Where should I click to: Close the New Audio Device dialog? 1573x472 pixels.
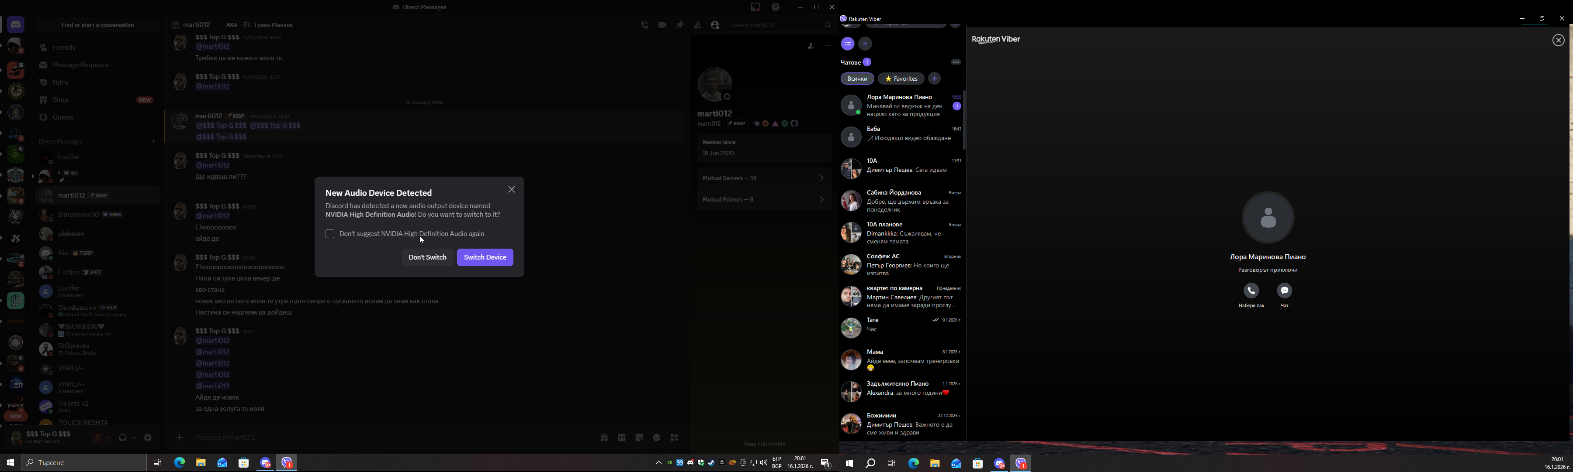(x=512, y=190)
